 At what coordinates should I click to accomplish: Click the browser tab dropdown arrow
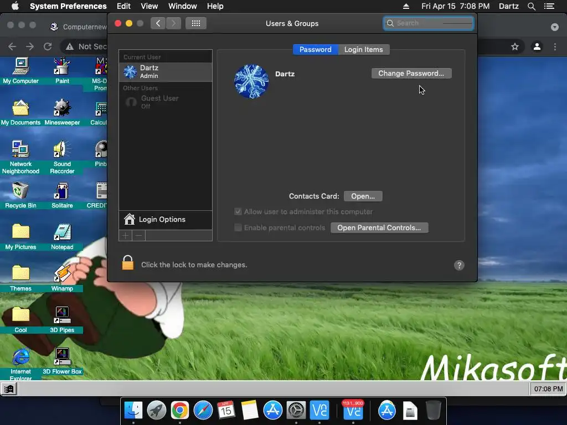[x=554, y=27]
